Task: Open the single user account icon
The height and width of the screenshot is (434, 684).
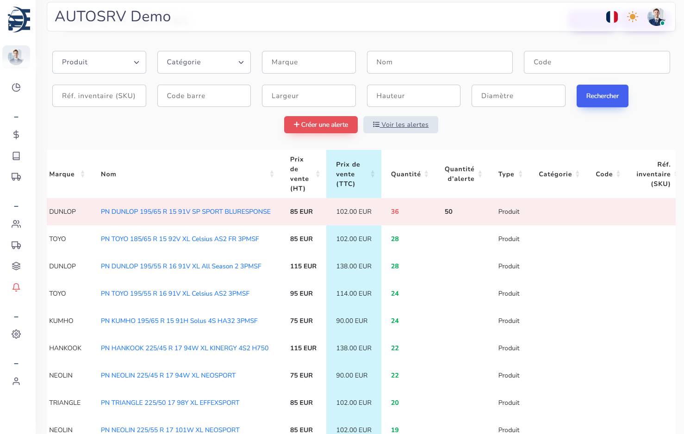Action: 16,381
